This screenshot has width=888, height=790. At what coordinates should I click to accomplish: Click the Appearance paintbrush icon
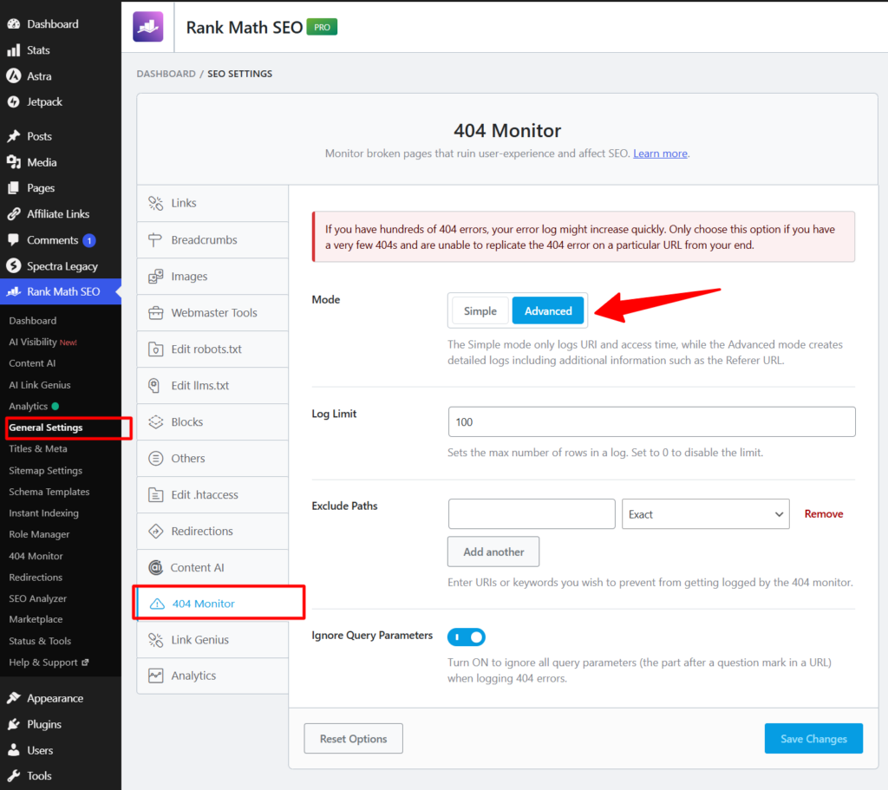[14, 698]
